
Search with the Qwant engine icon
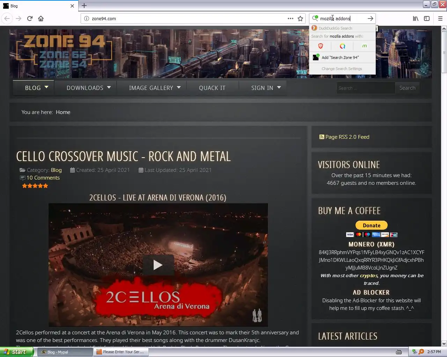(x=342, y=46)
